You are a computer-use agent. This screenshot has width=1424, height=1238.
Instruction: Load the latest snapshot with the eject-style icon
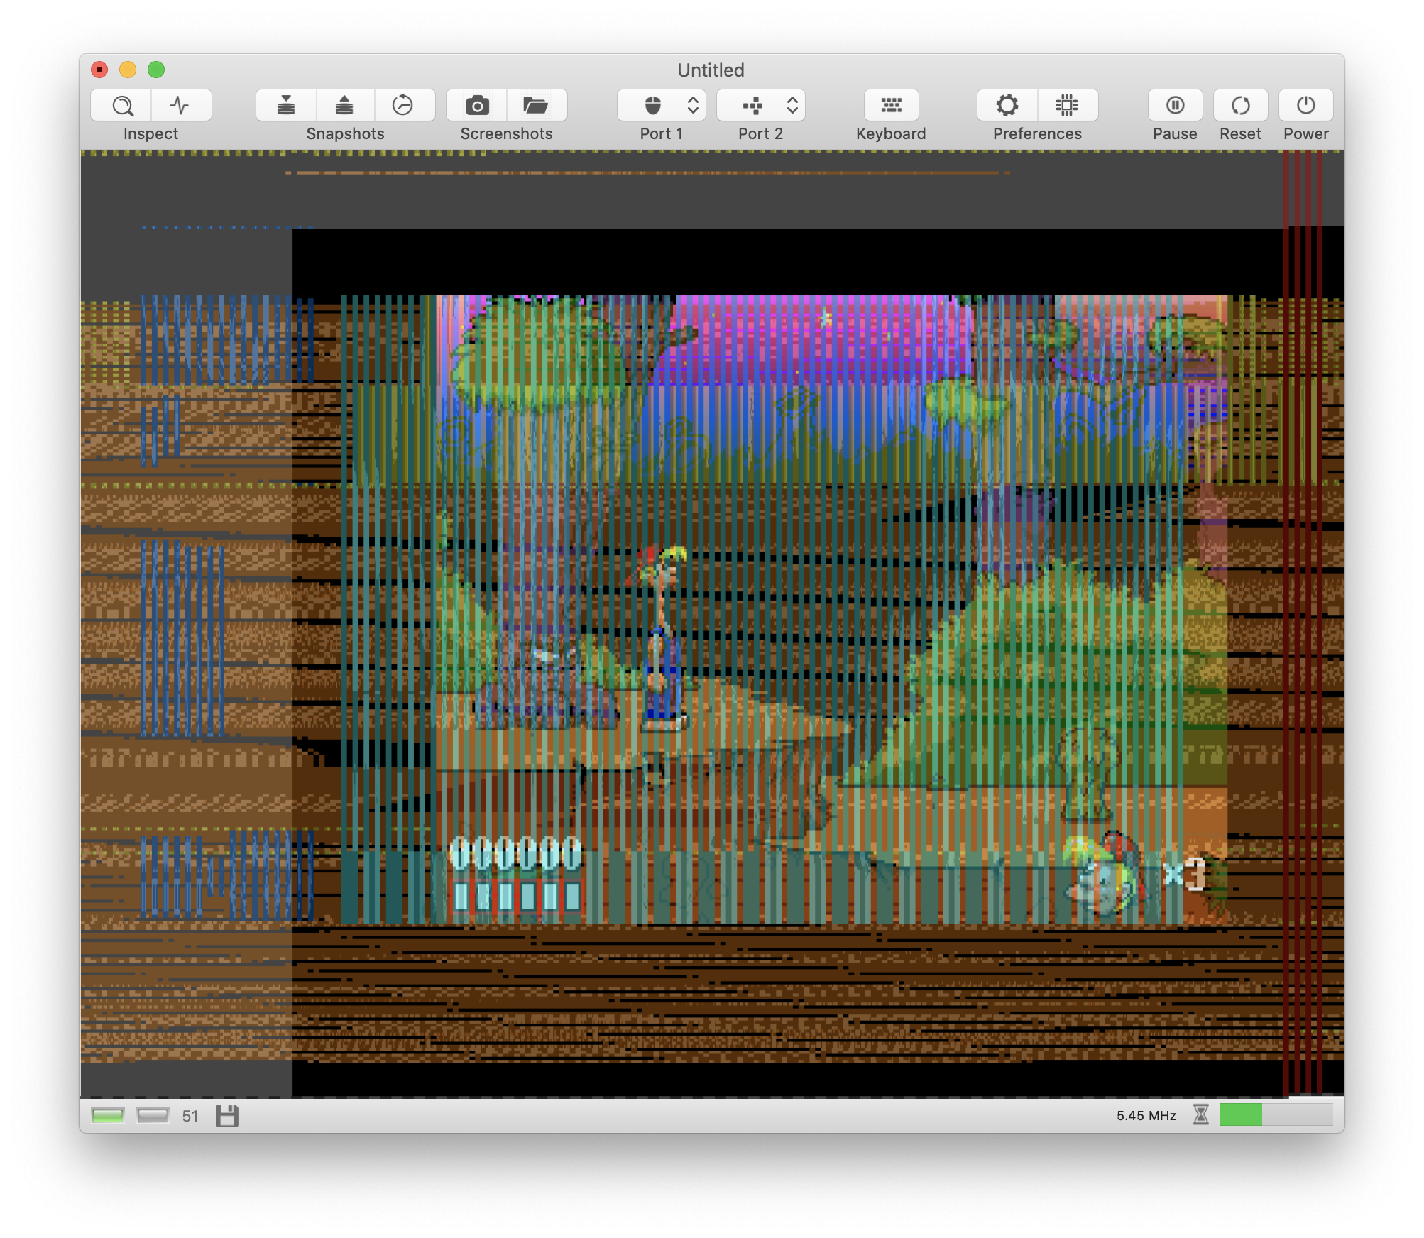(x=345, y=106)
